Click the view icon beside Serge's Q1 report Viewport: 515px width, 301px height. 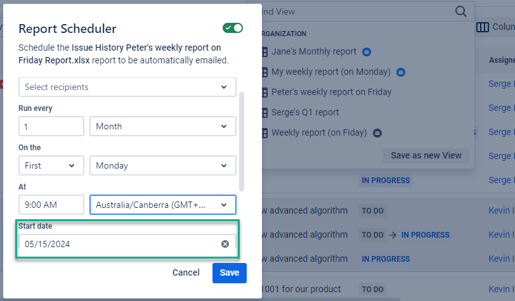pyautogui.click(x=264, y=112)
